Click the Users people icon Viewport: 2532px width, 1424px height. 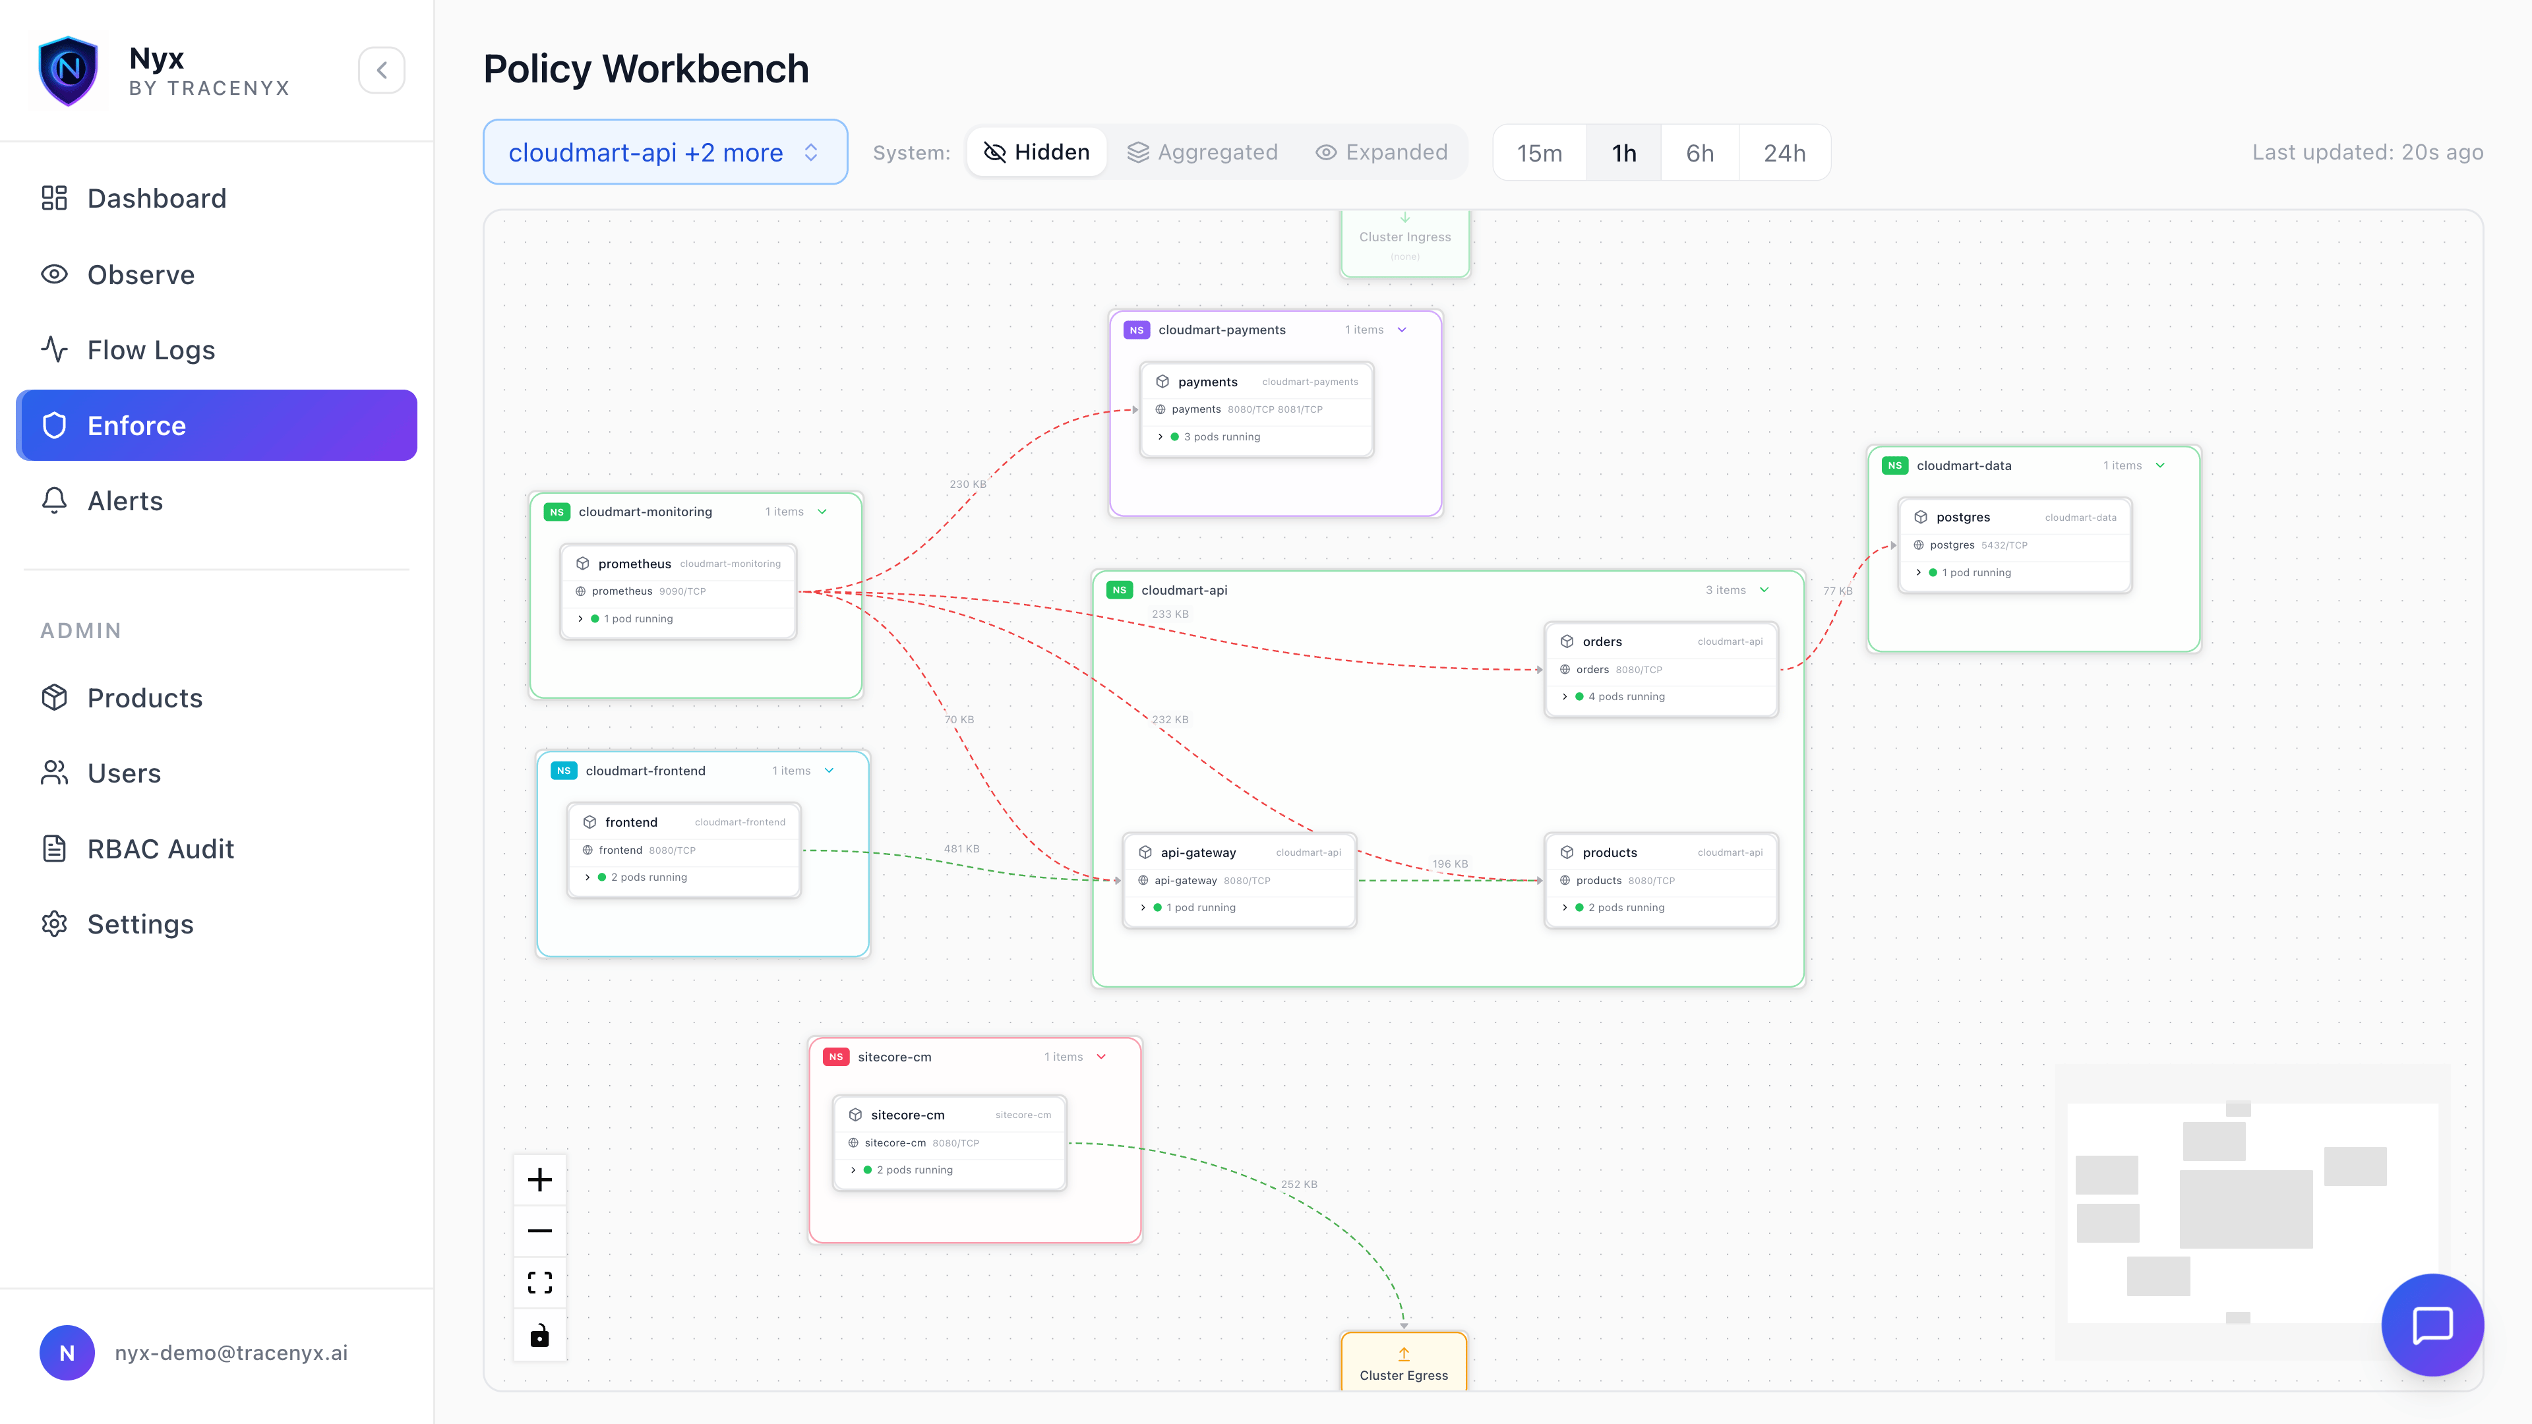click(54, 773)
